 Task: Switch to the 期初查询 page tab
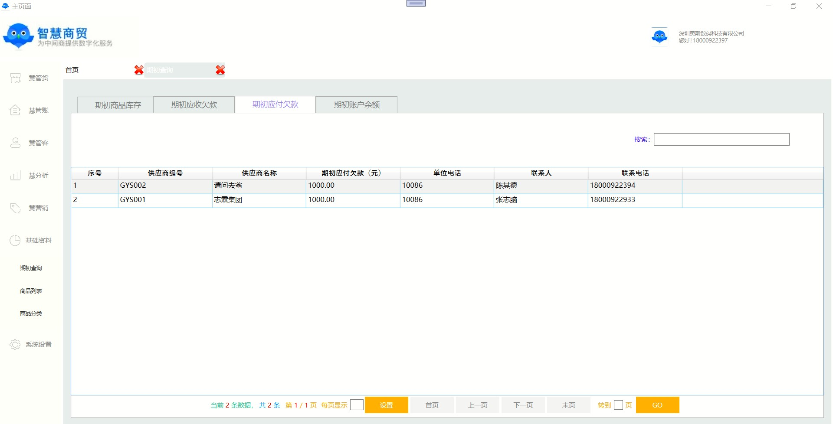click(160, 70)
